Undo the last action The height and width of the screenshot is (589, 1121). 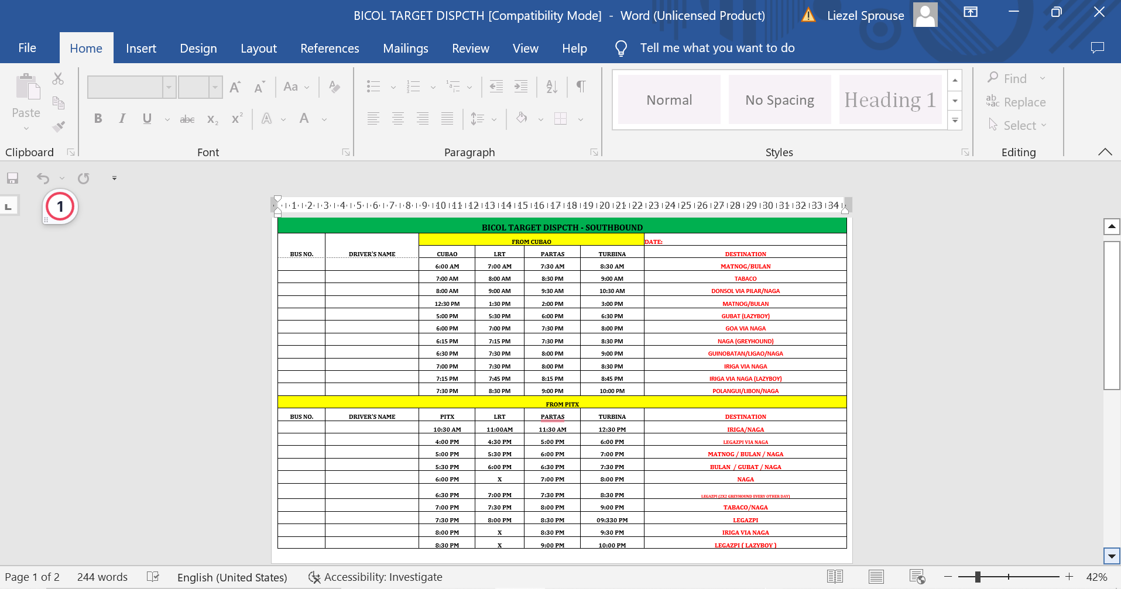(43, 178)
